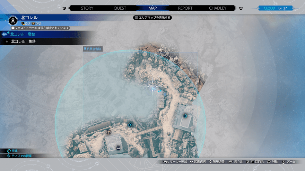Select the quest marker numbered 1 on map

pos(130,125)
